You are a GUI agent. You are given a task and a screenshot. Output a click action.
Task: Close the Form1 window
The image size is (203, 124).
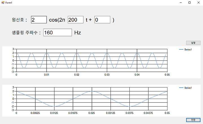(x=198, y=3)
